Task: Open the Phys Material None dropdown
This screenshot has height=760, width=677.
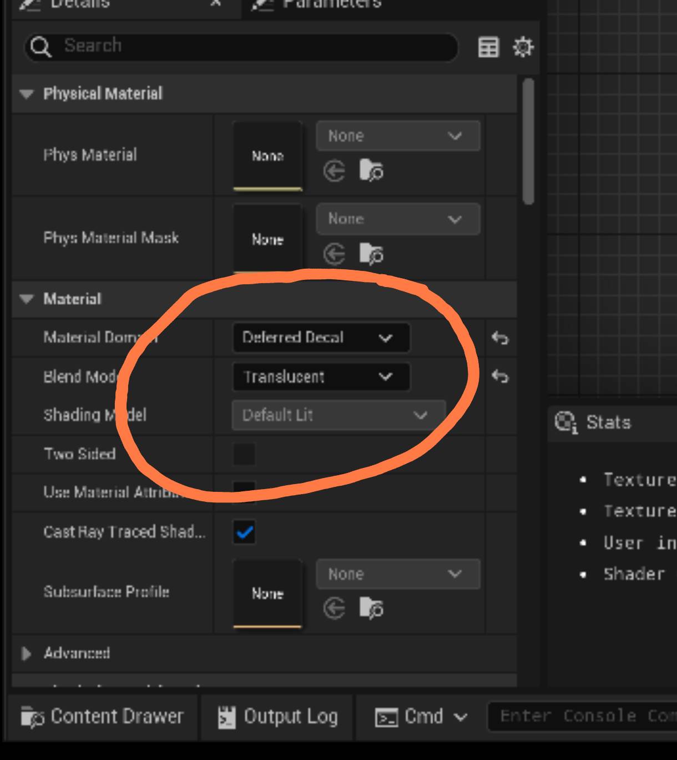Action: [x=398, y=136]
